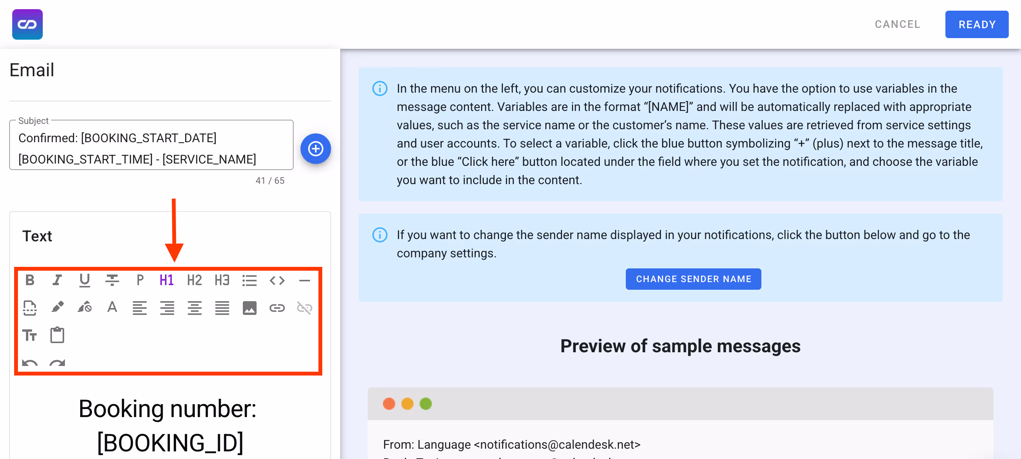1021x459 pixels.
Task: Apply H2 heading style
Action: coord(195,280)
